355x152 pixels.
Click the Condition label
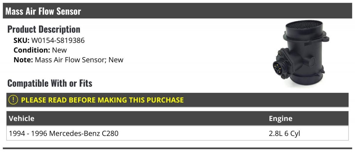(x=32, y=50)
